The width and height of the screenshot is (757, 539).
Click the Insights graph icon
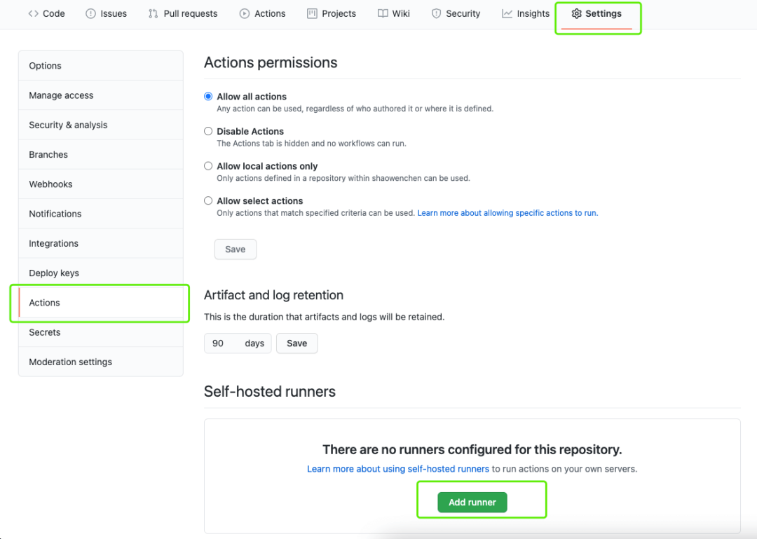(x=507, y=13)
